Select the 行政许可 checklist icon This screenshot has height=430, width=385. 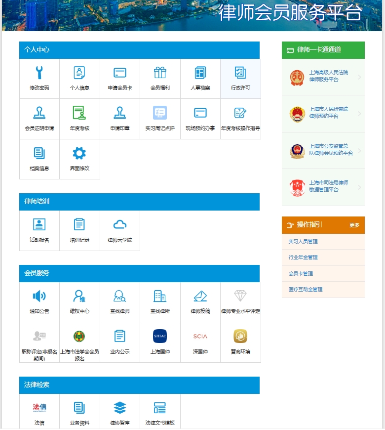[240, 73]
